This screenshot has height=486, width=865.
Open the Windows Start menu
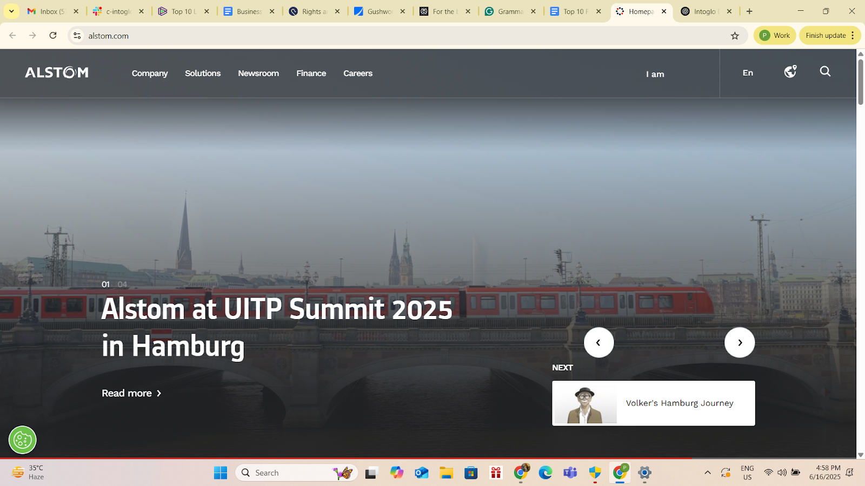pos(221,473)
